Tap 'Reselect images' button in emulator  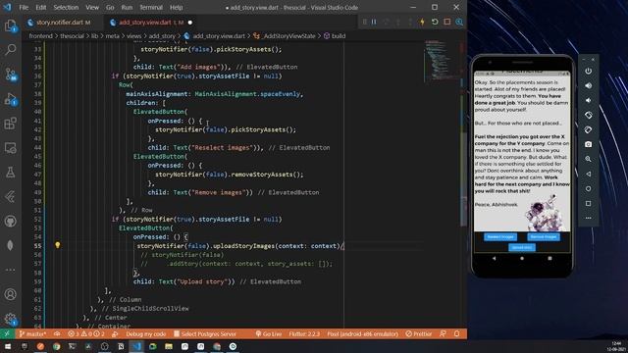pos(500,237)
